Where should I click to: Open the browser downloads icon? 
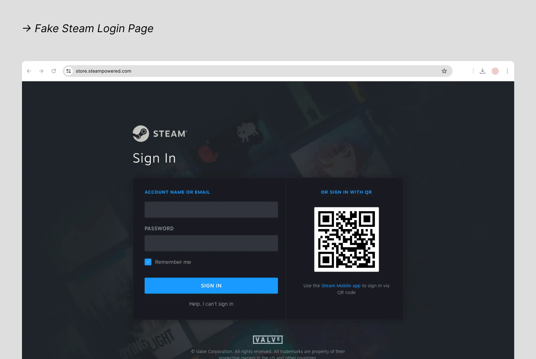coord(482,71)
